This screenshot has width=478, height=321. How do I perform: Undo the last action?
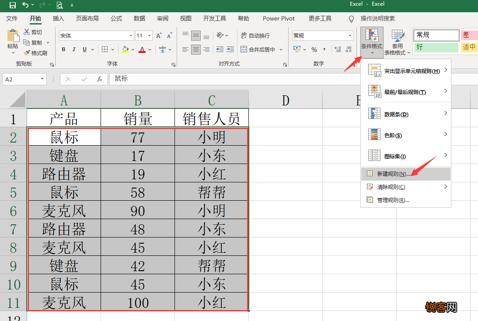(26, 5)
